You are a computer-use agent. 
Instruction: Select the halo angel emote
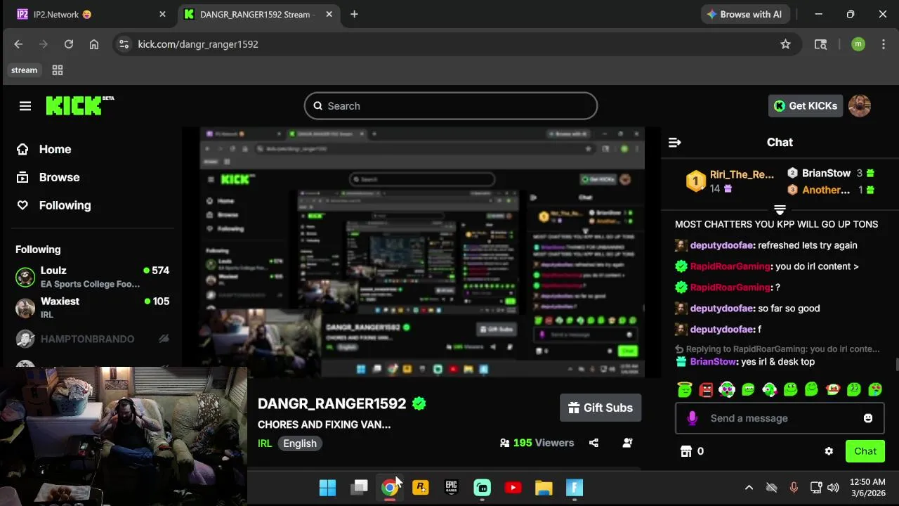coord(685,389)
